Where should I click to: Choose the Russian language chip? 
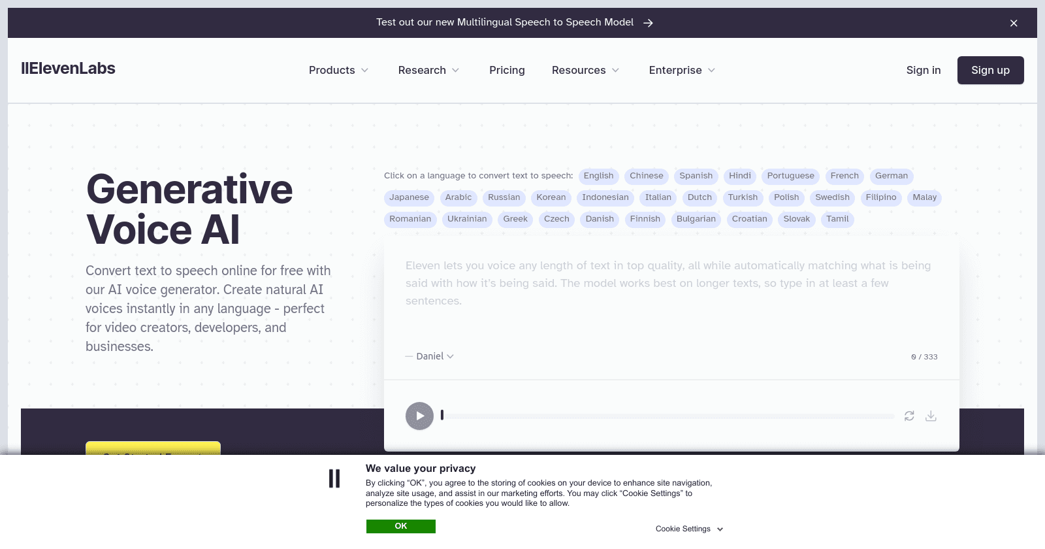(504, 197)
